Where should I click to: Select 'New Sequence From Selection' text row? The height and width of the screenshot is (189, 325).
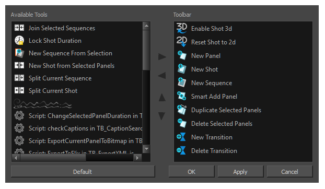coord(71,53)
